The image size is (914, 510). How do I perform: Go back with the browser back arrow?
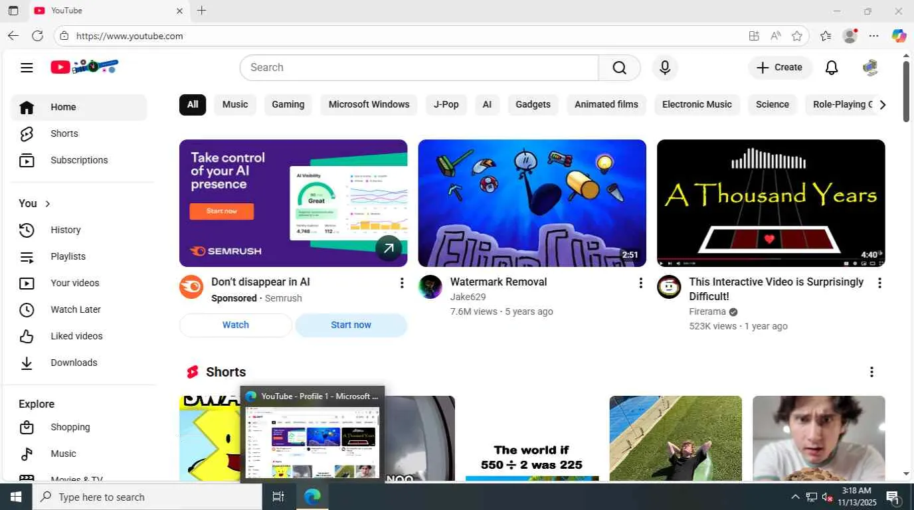[13, 36]
